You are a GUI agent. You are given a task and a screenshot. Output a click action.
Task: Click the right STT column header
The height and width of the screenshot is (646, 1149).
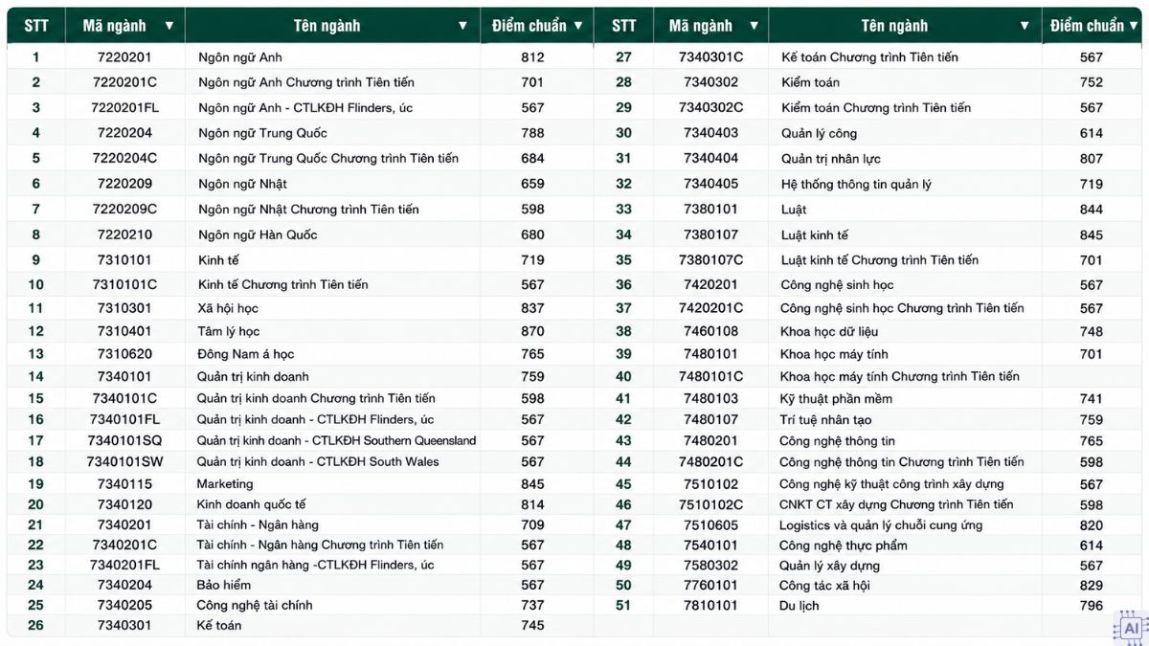(x=623, y=26)
